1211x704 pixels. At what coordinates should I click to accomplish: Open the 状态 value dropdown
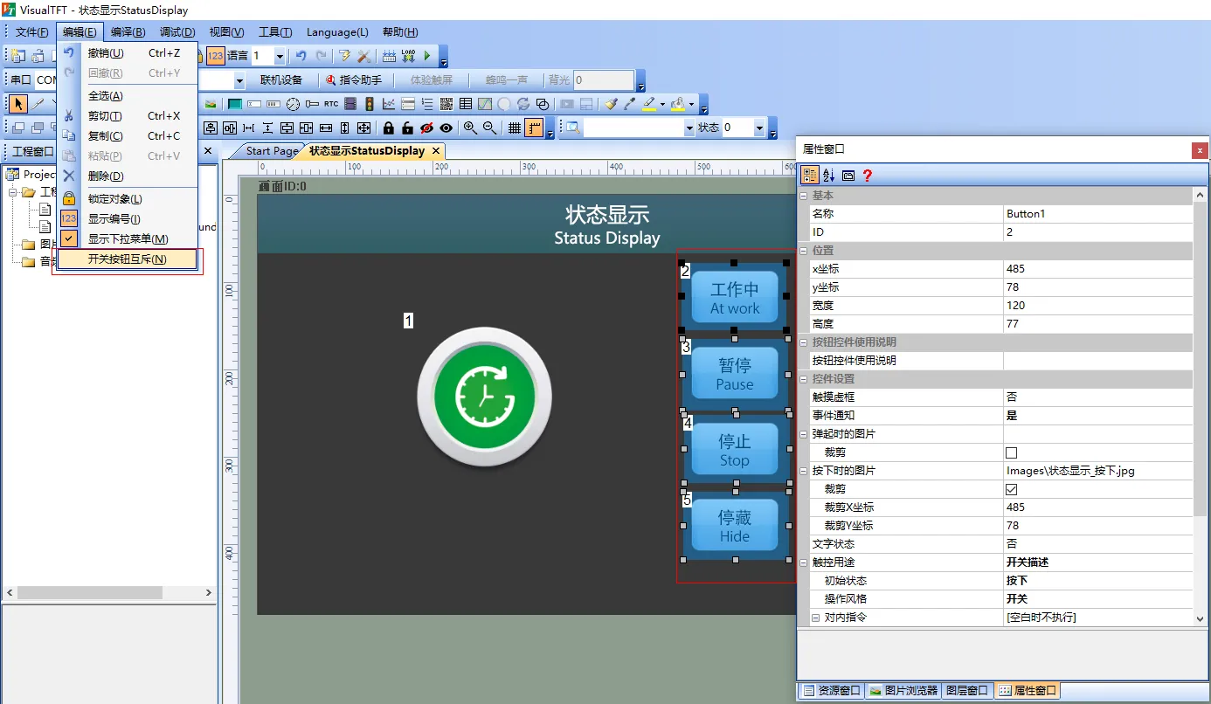click(759, 128)
